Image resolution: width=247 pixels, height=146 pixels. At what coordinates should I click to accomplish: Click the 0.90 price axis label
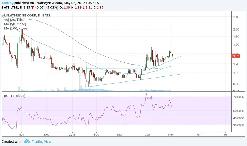point(236,84)
